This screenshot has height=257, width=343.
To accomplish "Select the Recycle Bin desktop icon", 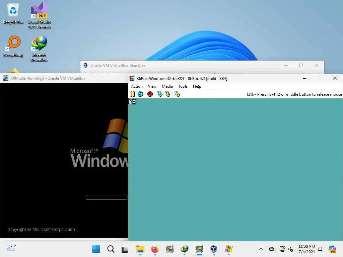I will 13,13.
